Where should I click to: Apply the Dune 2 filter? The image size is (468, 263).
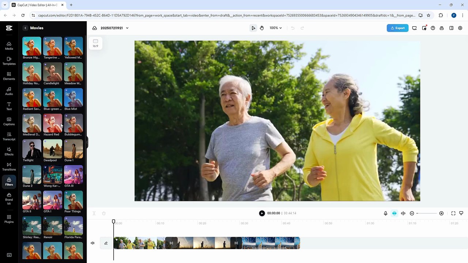[x=32, y=174]
